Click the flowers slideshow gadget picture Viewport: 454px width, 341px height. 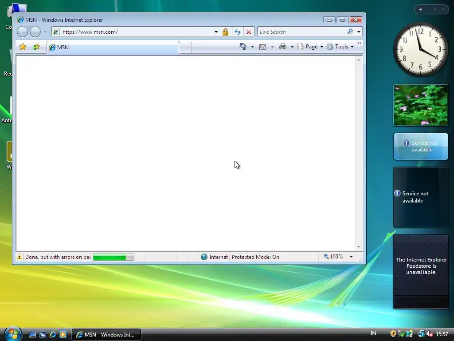click(421, 105)
